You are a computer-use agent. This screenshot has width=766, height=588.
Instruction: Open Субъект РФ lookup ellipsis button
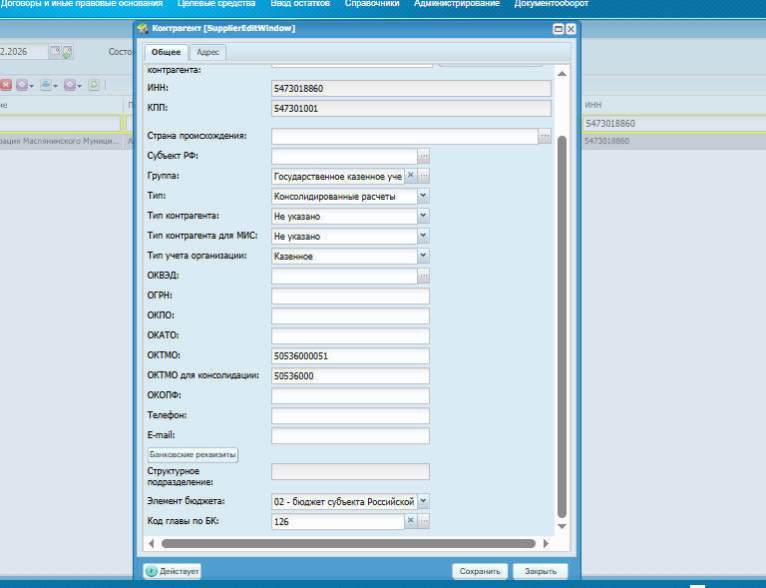click(x=424, y=156)
